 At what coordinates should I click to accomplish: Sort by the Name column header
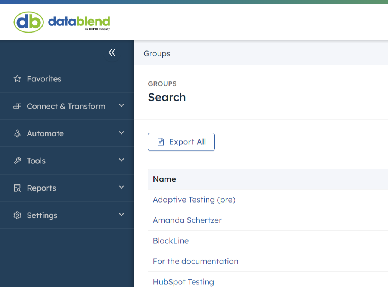point(164,179)
